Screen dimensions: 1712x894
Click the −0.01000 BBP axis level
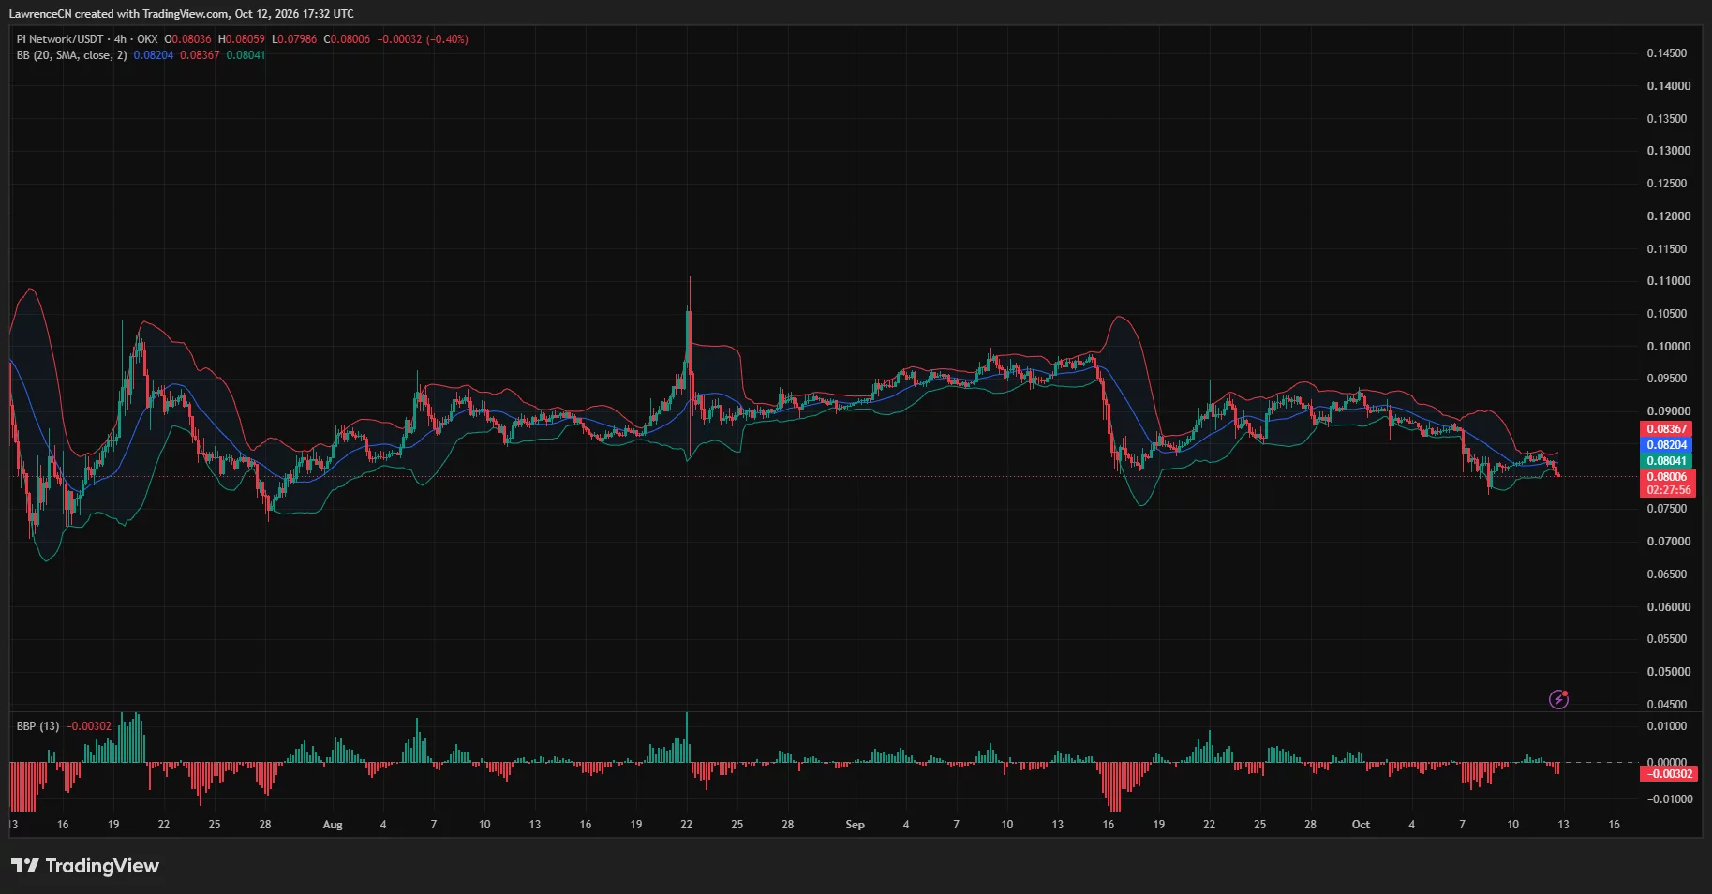tap(1668, 799)
